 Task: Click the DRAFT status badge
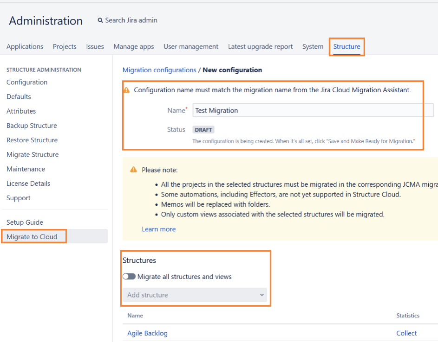[203, 130]
